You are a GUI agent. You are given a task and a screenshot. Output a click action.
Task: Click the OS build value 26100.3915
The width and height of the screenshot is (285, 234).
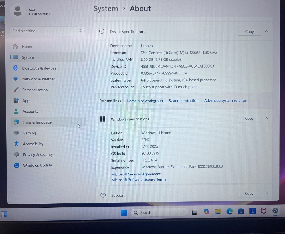(150, 153)
